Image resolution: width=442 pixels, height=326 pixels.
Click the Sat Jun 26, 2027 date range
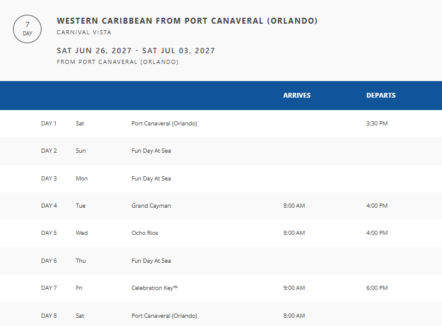pyautogui.click(x=136, y=50)
